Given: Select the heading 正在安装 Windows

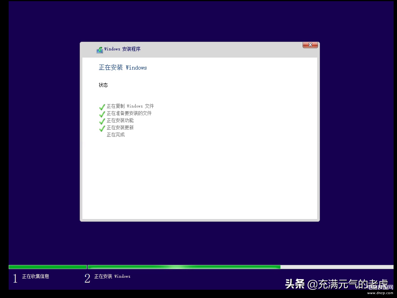Looking at the screenshot, I should pyautogui.click(x=123, y=67).
